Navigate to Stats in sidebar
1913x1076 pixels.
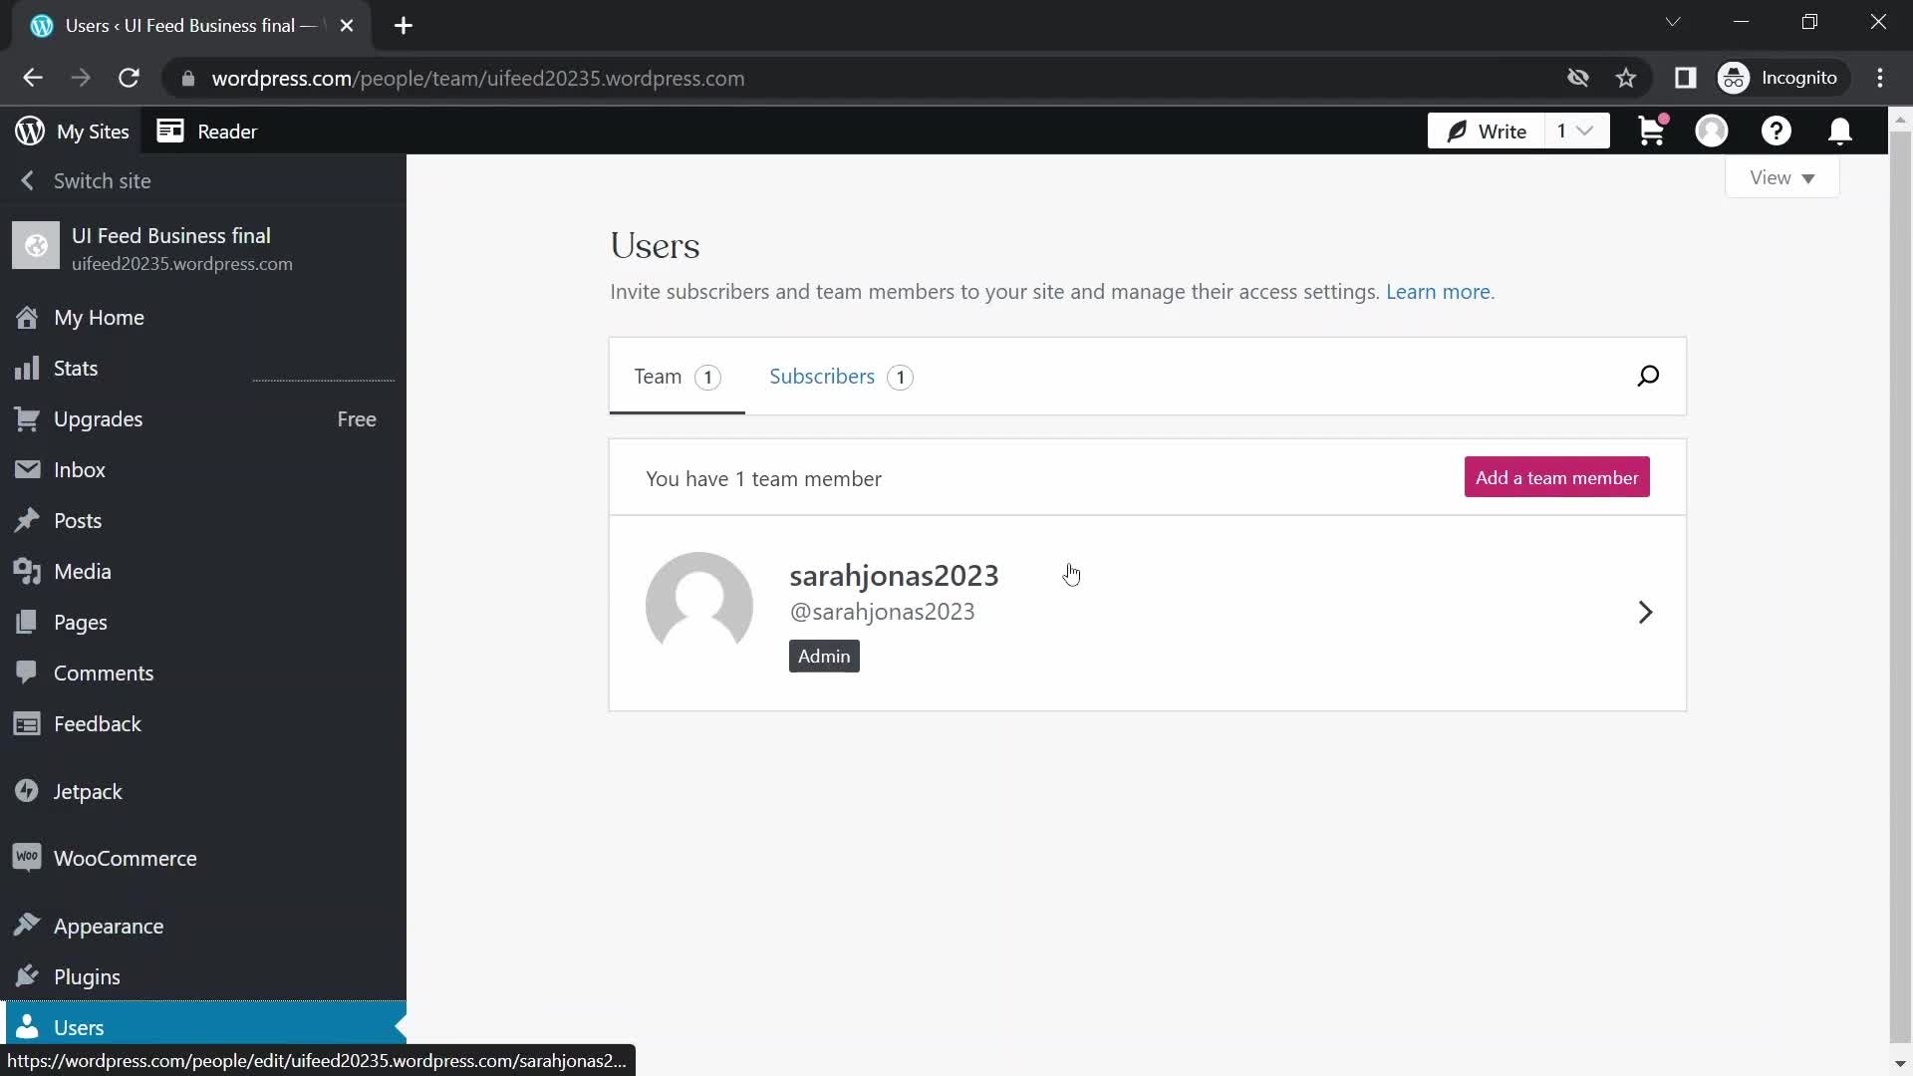click(76, 368)
